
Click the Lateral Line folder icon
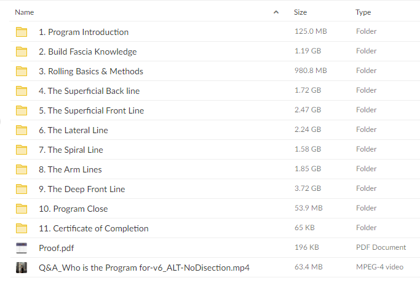point(22,130)
